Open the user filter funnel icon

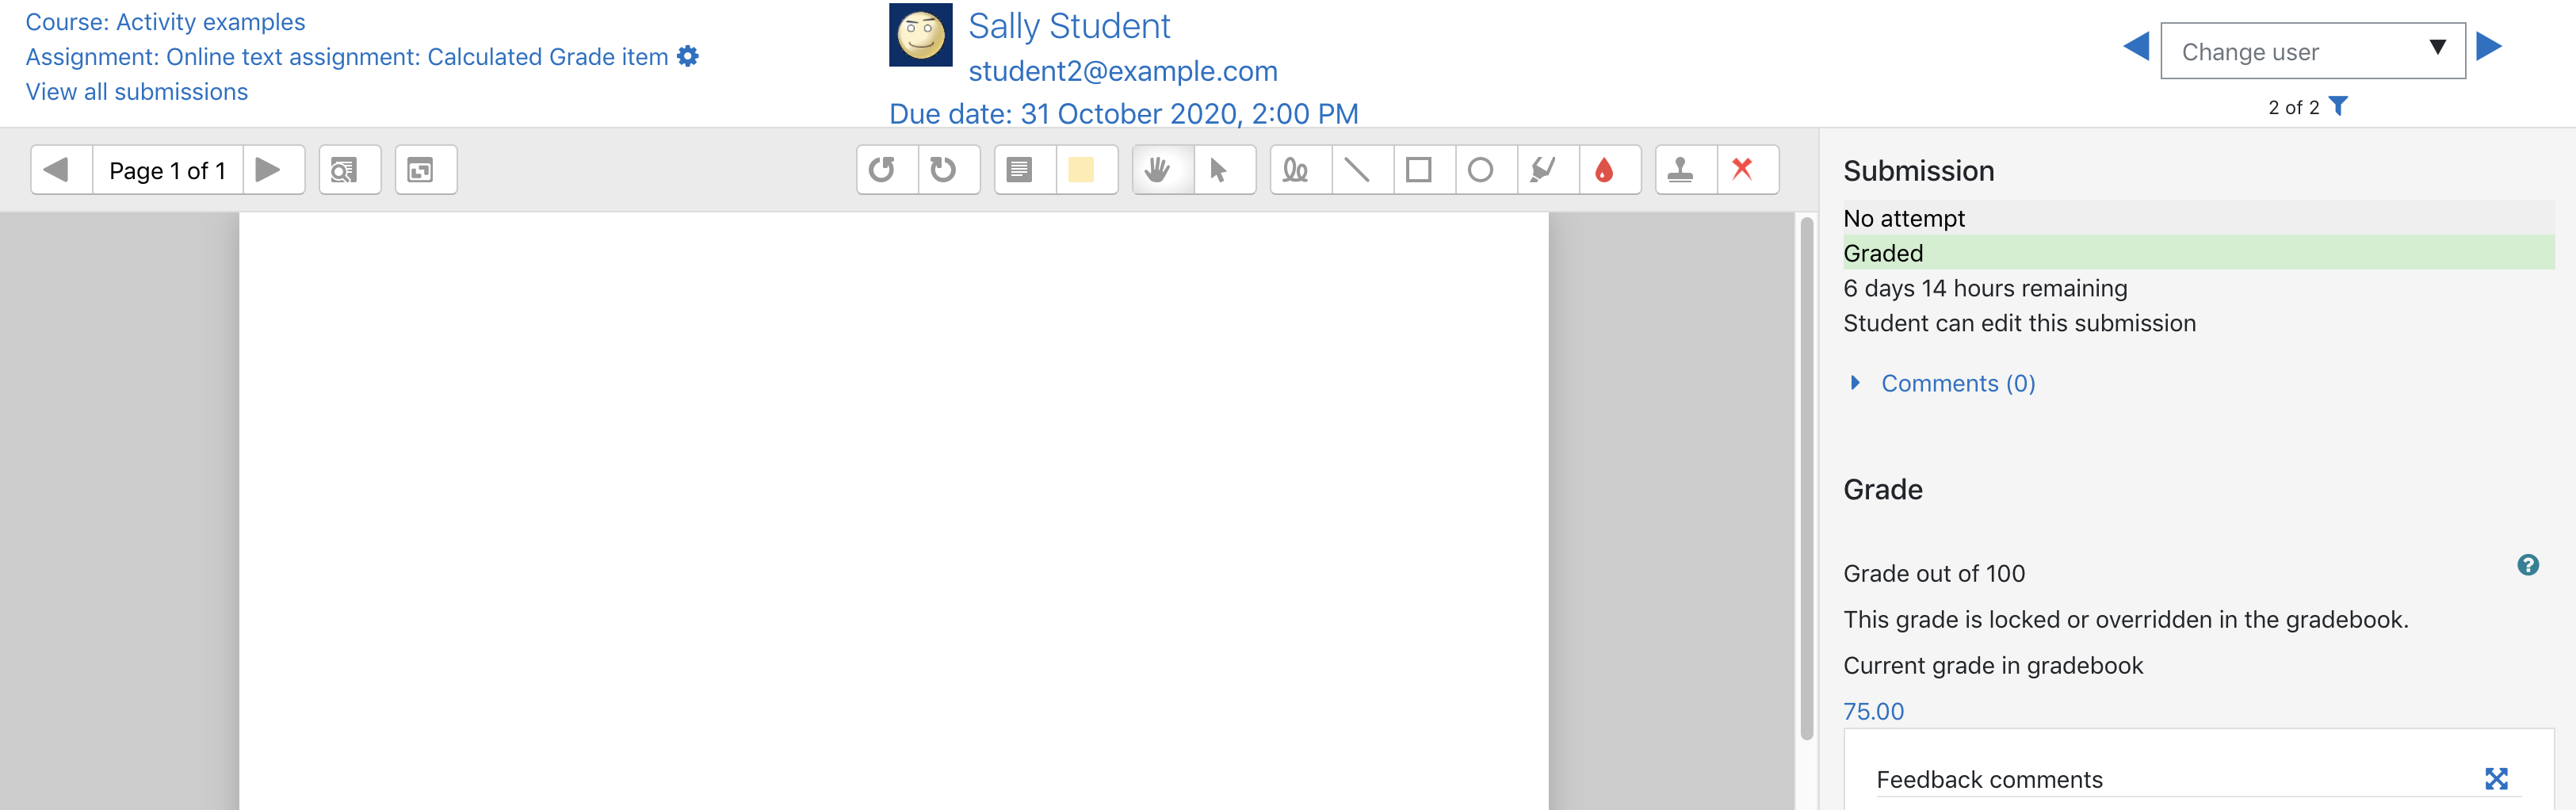point(2338,106)
